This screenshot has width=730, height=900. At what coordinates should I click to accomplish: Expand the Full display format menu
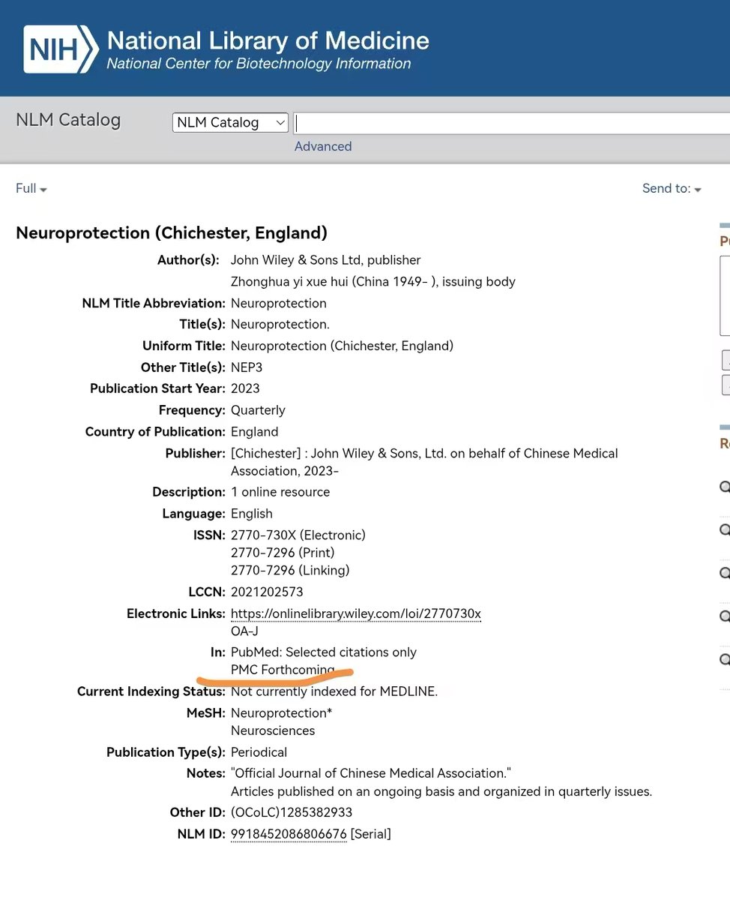point(31,188)
